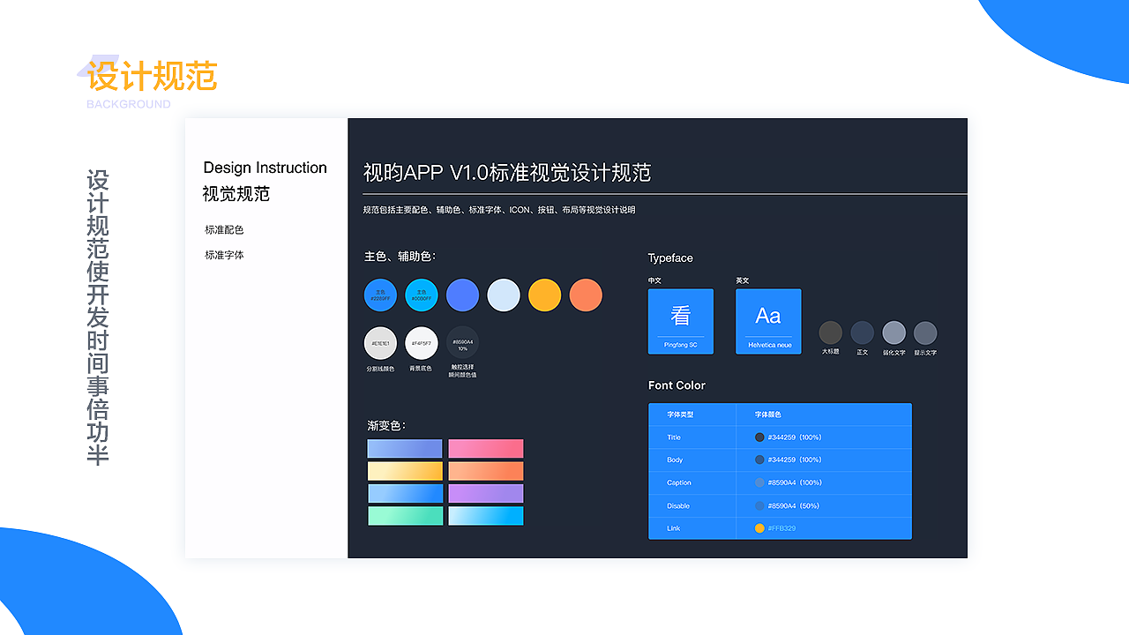The image size is (1129, 635).
Task: Click the Disable row label
Action: point(678,505)
